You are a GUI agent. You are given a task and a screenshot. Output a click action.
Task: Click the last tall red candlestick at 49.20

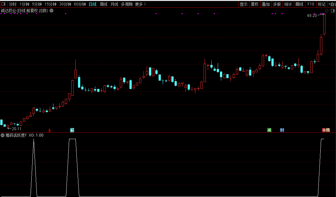pyautogui.click(x=324, y=24)
